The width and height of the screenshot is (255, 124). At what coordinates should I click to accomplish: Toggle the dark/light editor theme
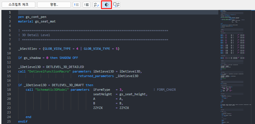coord(106,5)
